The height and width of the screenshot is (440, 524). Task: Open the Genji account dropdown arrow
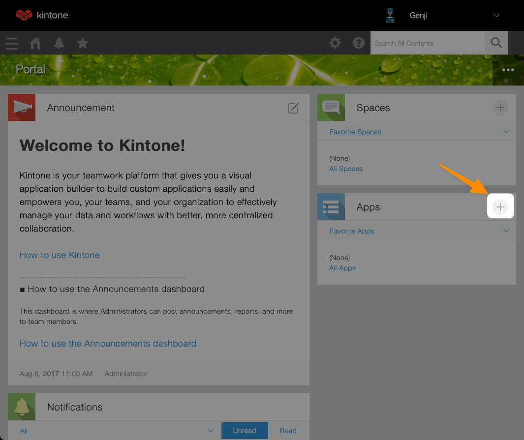pyautogui.click(x=496, y=15)
